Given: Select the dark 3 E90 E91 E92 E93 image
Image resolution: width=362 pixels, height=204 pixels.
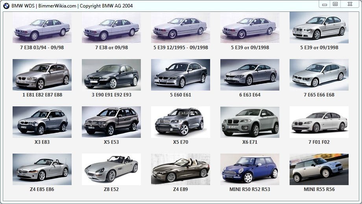Looking at the screenshot, I should pos(111,75).
